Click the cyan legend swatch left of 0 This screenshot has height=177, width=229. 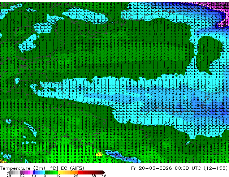[x=44, y=172]
